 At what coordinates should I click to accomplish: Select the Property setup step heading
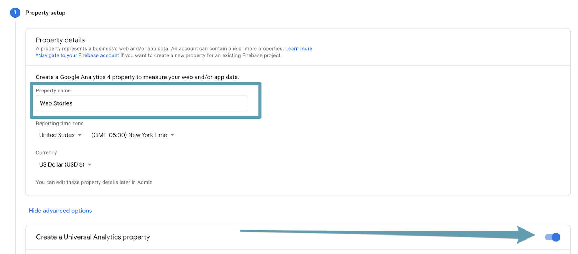tap(45, 13)
